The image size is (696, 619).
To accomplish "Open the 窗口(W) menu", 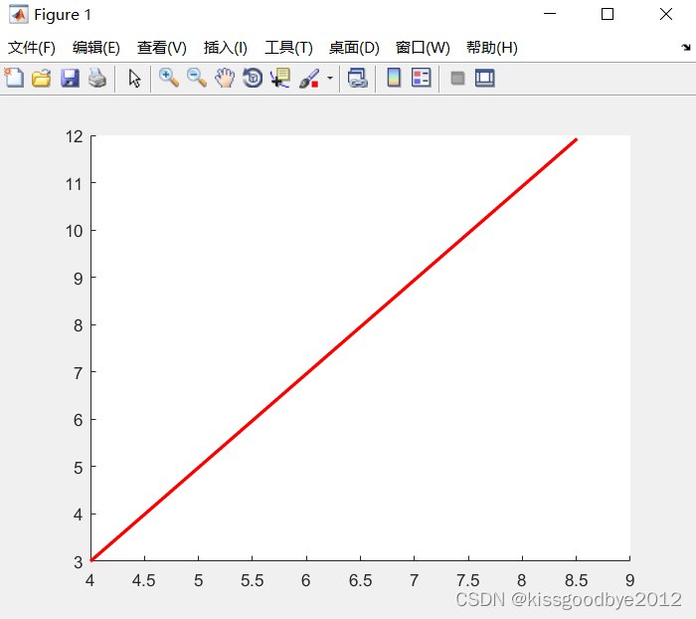I will (423, 48).
